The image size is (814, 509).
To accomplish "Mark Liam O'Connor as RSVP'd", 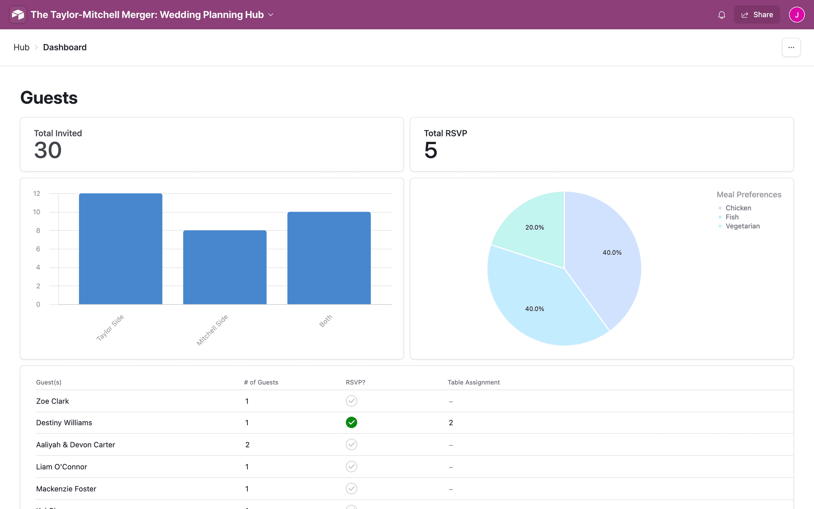I will [352, 467].
